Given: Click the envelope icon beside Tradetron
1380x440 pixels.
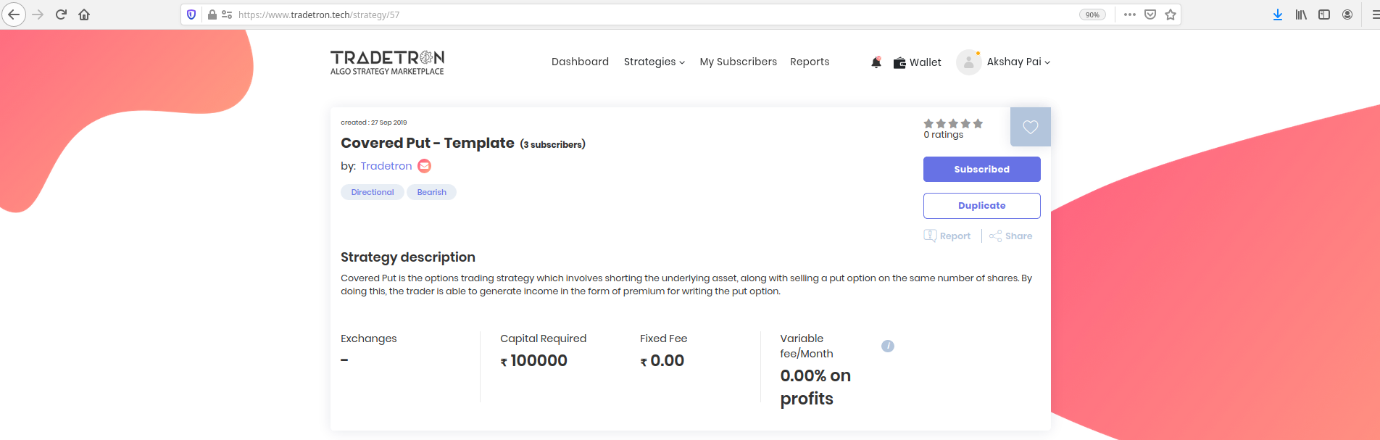Looking at the screenshot, I should point(425,166).
